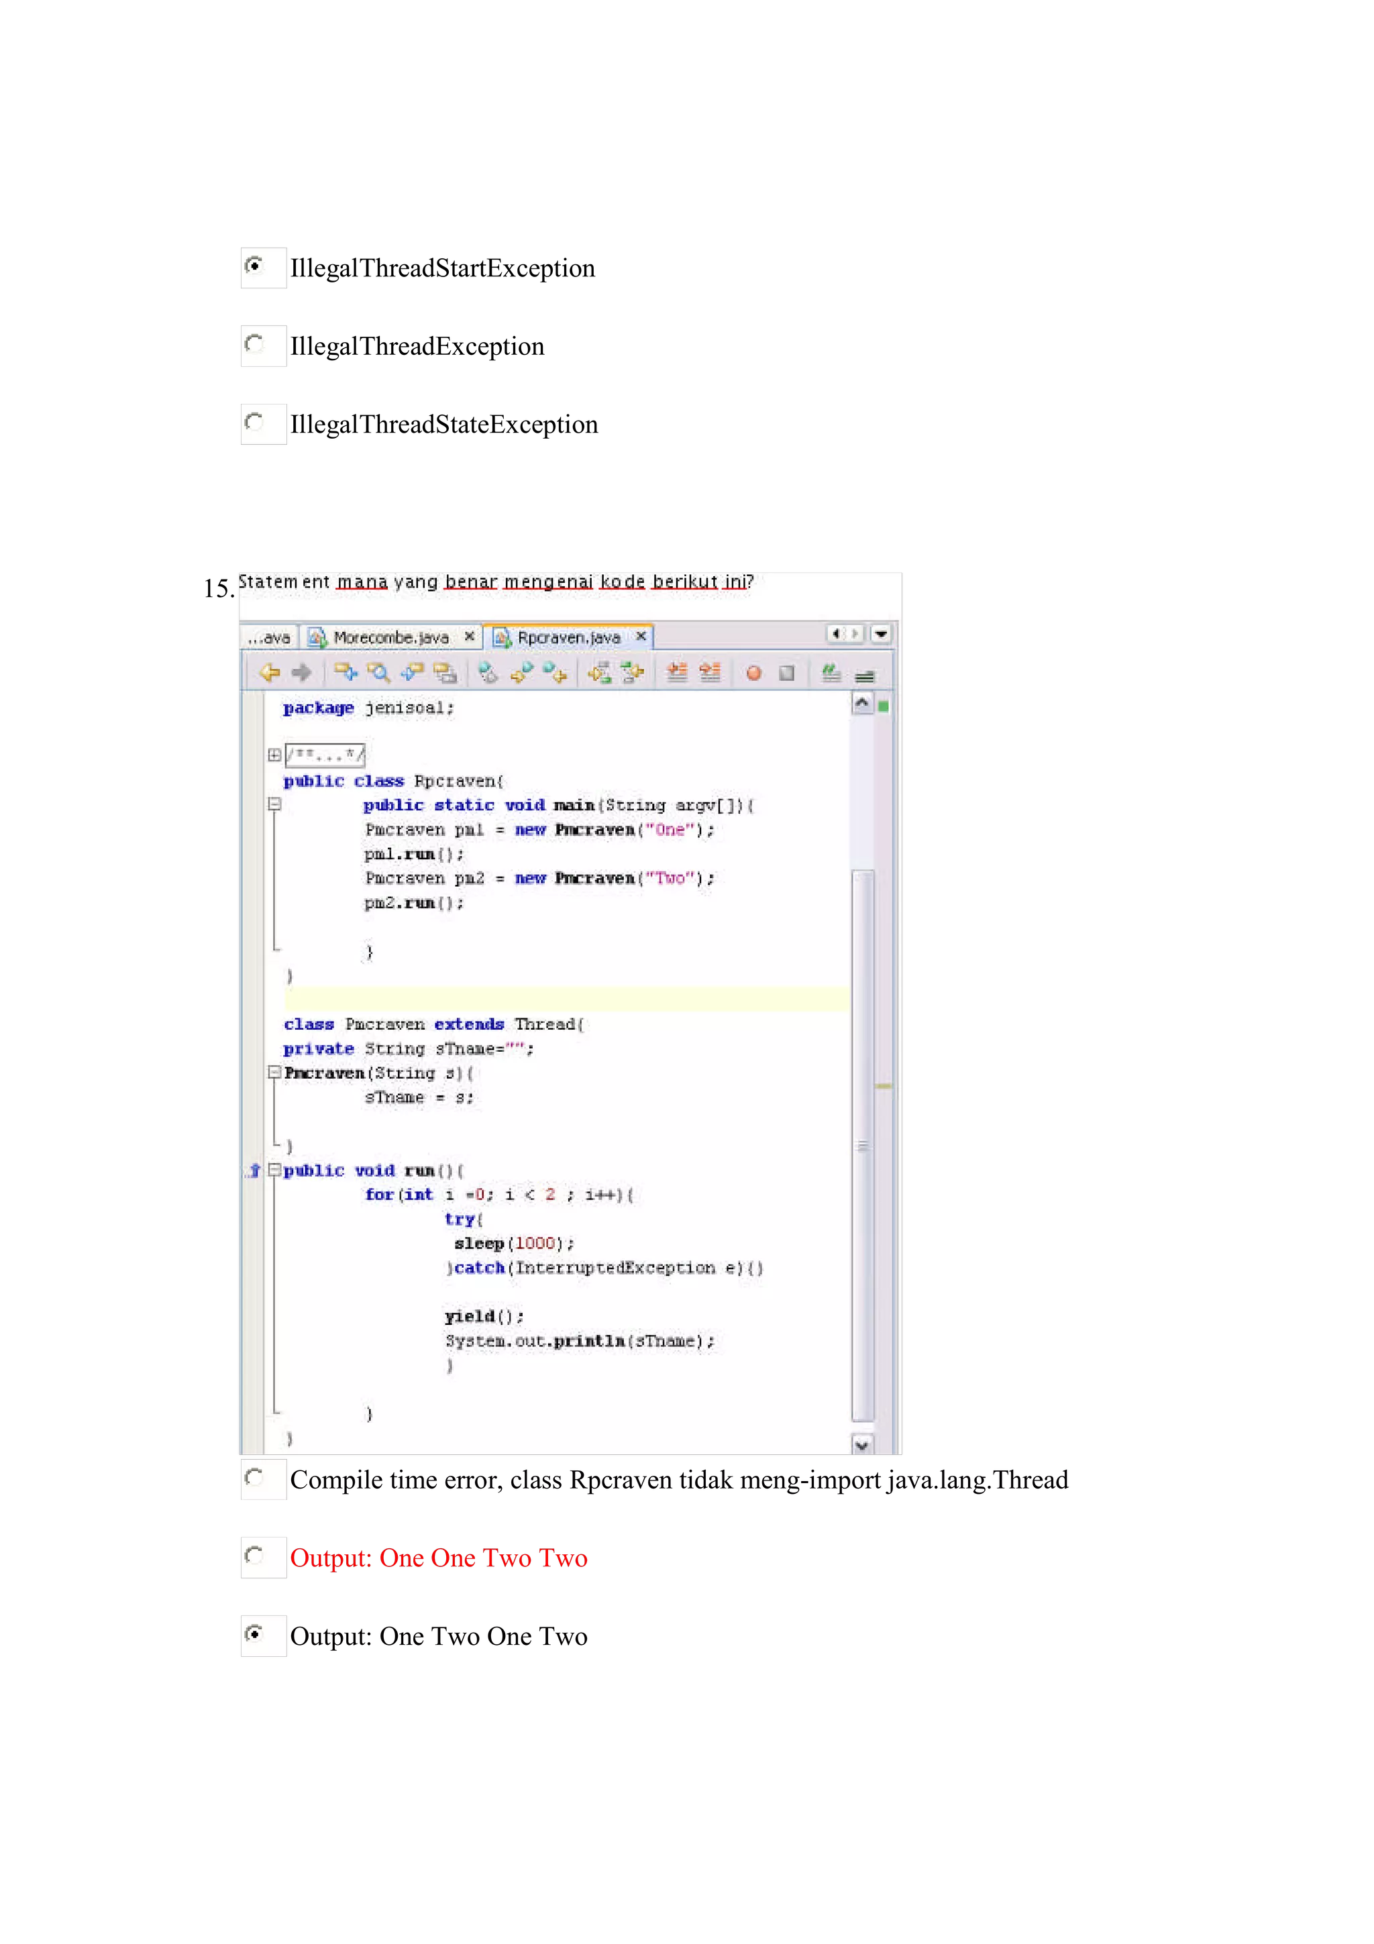Collapse the run() method code fold
Image resolution: width=1374 pixels, height=1944 pixels.
click(274, 1169)
